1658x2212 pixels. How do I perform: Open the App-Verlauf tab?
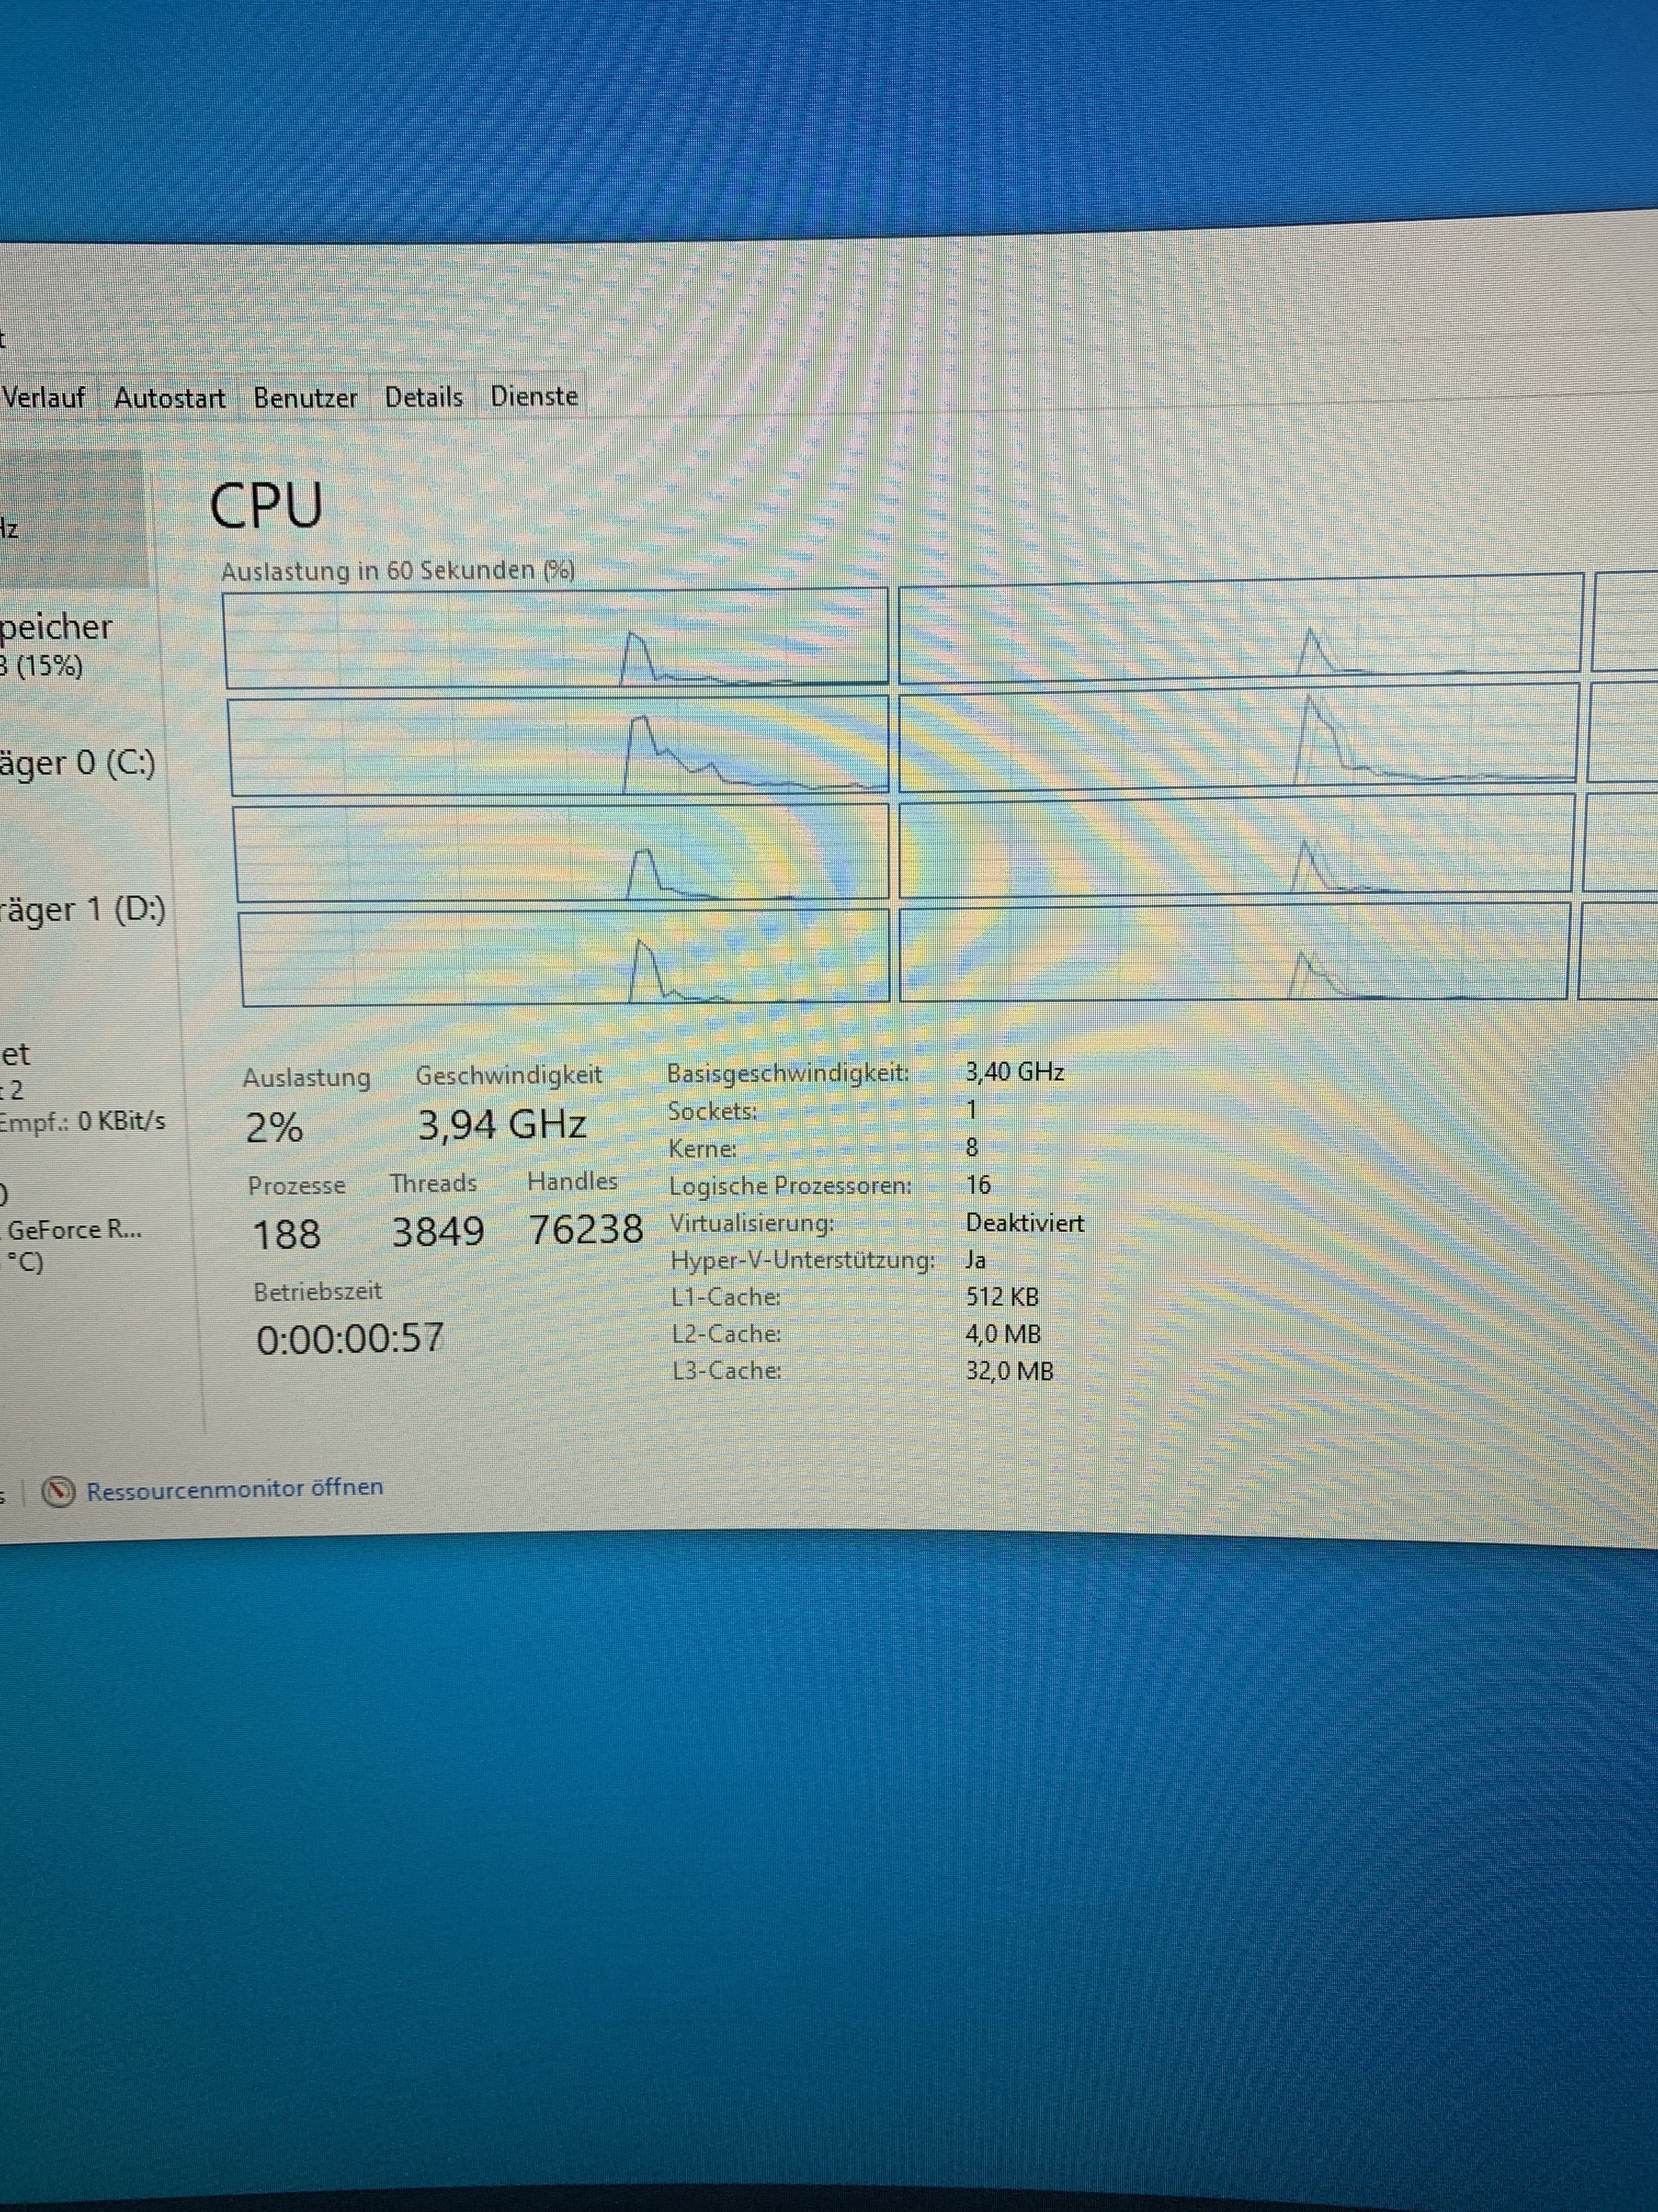pyautogui.click(x=43, y=398)
